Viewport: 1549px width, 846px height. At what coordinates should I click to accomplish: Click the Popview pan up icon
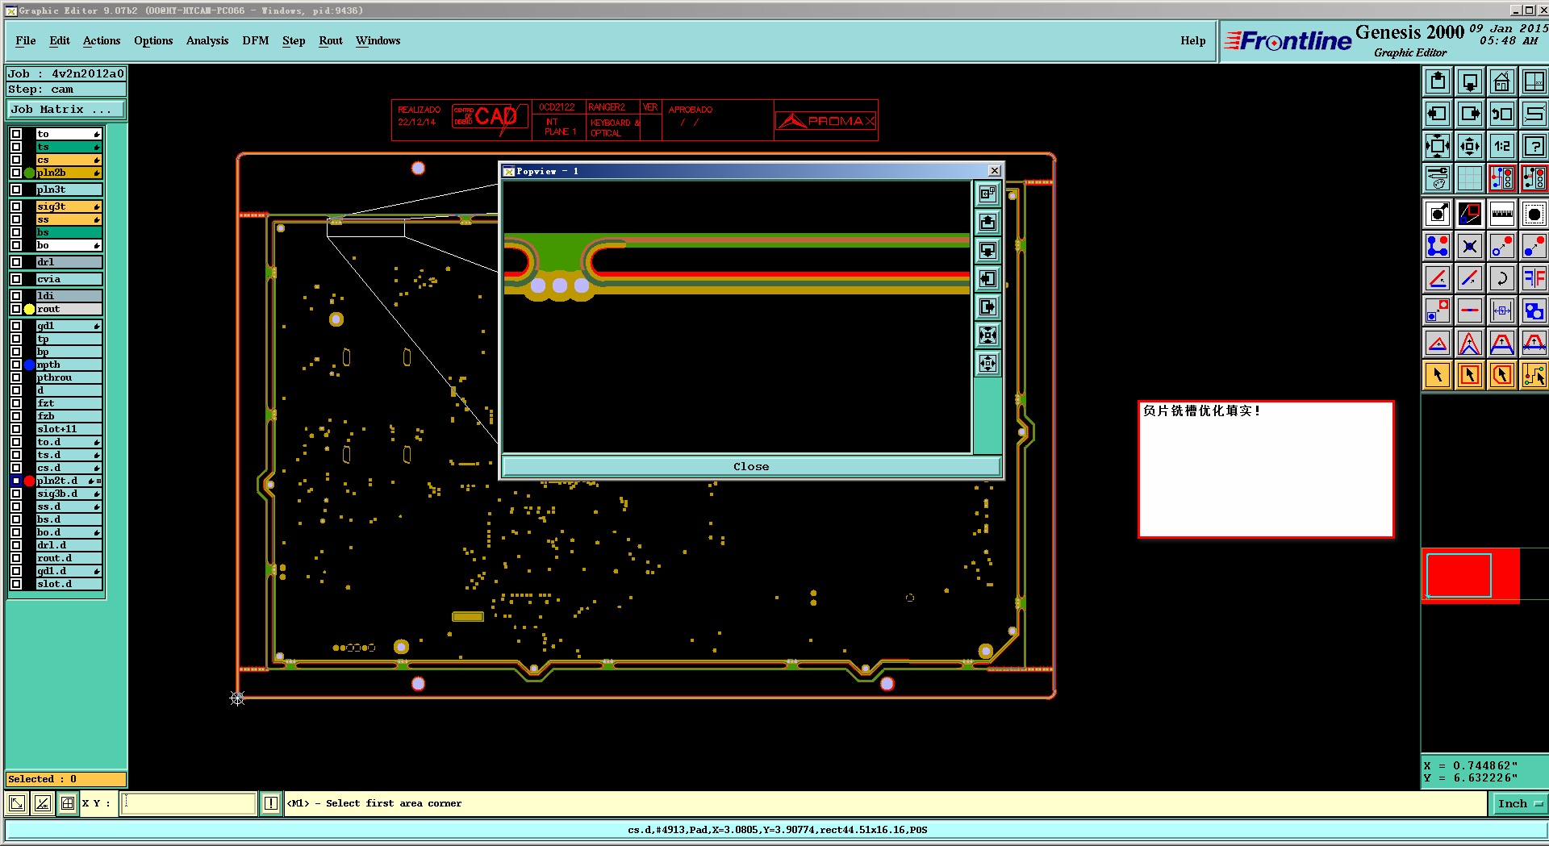coord(987,222)
